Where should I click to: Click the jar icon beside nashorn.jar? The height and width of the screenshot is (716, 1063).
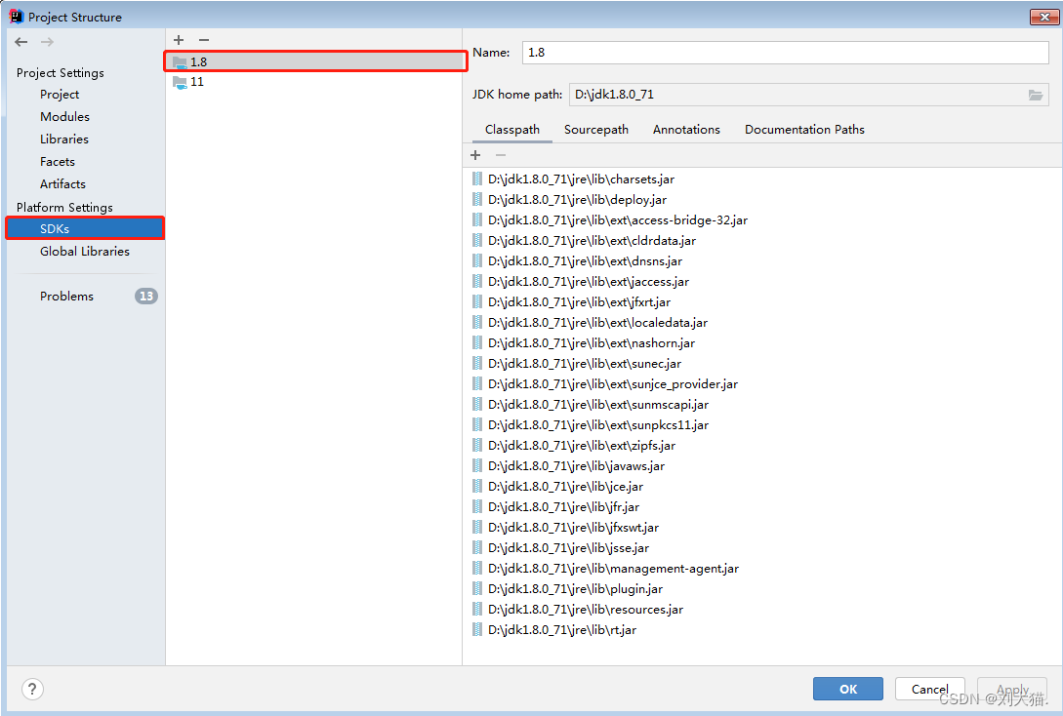[477, 342]
